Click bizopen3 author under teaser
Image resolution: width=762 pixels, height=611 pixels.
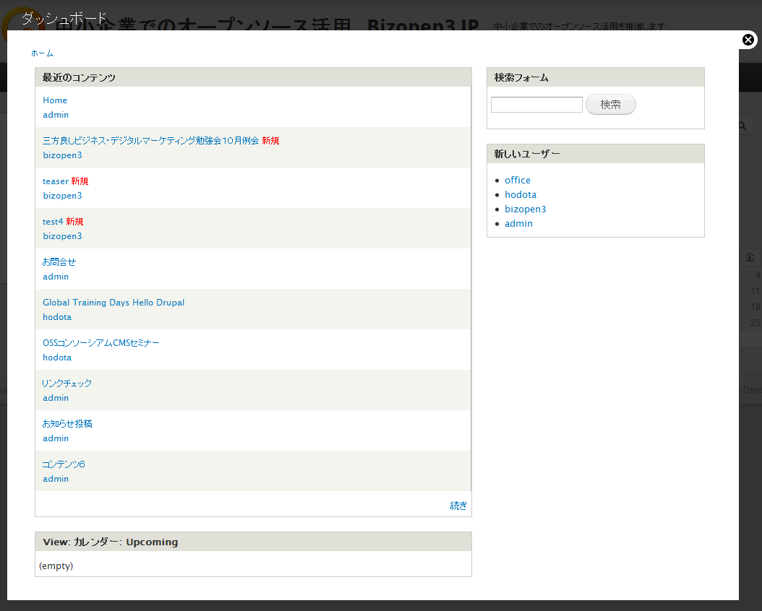pyautogui.click(x=62, y=196)
